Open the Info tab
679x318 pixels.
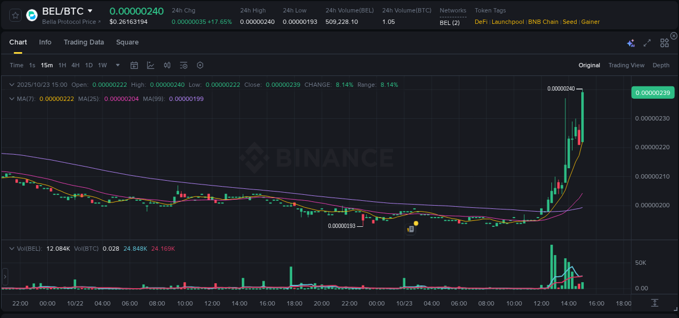(x=45, y=42)
